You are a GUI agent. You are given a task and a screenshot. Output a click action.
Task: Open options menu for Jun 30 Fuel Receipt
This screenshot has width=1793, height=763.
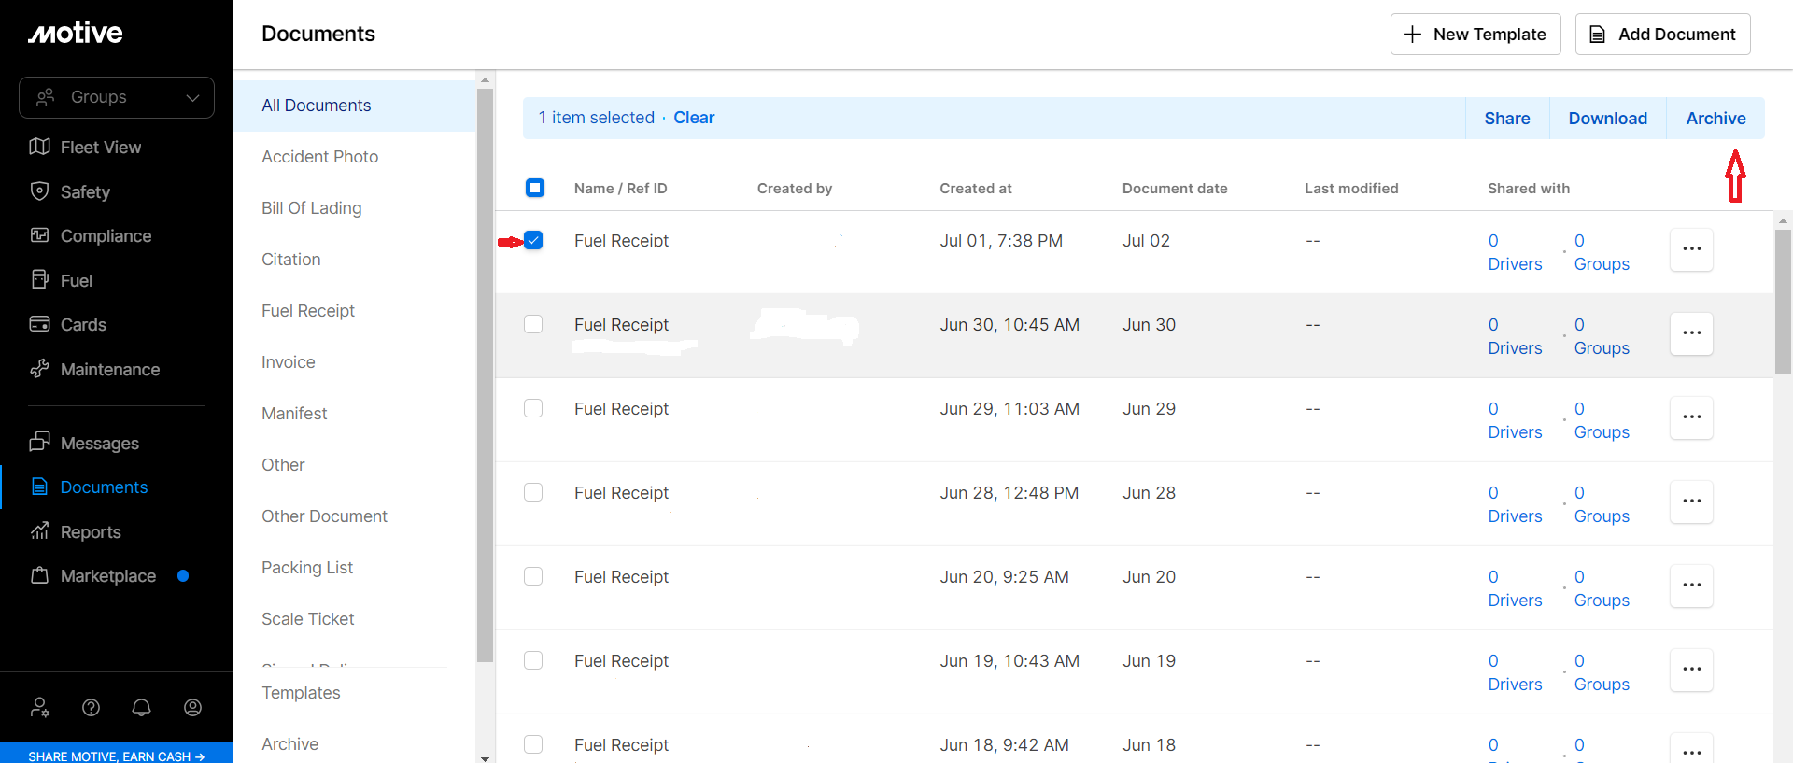click(x=1691, y=333)
